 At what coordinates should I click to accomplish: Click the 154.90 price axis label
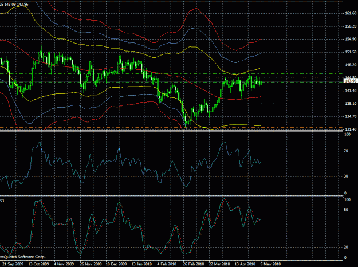click(x=351, y=40)
